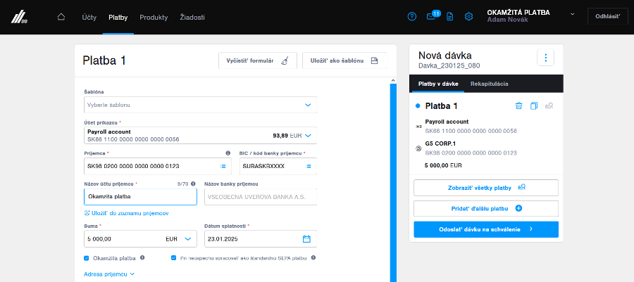Switch to Rekapitulácia tab
The height and width of the screenshot is (282, 634).
tap(490, 84)
